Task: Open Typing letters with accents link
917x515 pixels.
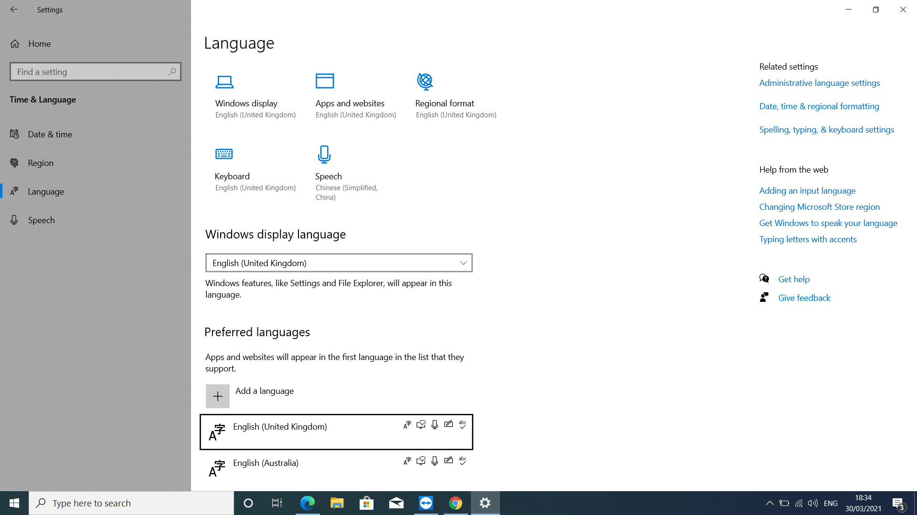Action: pyautogui.click(x=808, y=239)
